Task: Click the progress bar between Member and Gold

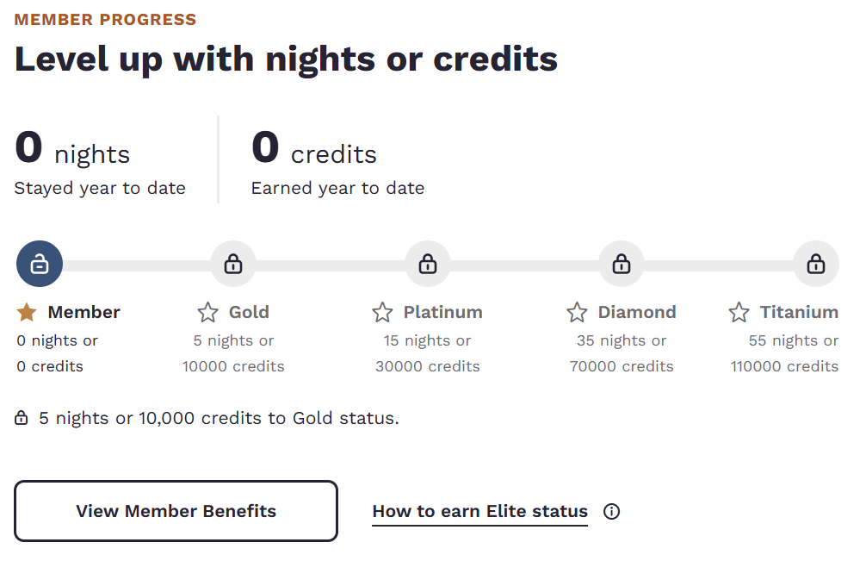Action: [136, 265]
